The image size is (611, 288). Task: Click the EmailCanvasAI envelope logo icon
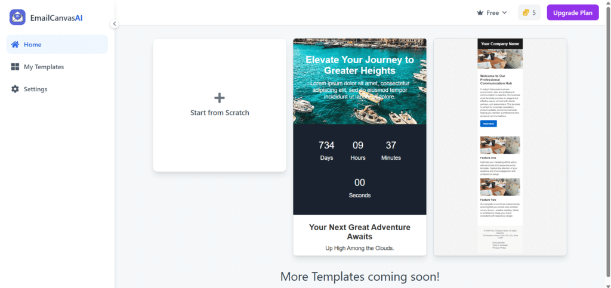tap(17, 17)
